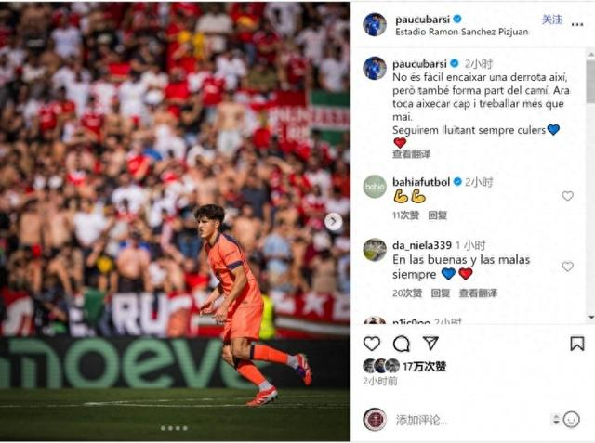Open the three-dot more options menu
Viewport: 595px width, 443px height.
point(577,25)
